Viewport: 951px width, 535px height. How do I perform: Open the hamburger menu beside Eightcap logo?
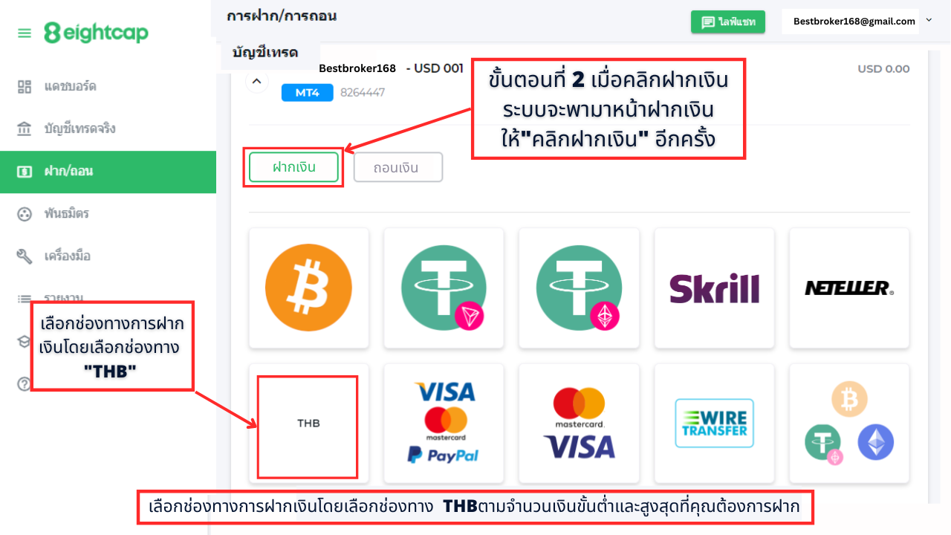(25, 33)
